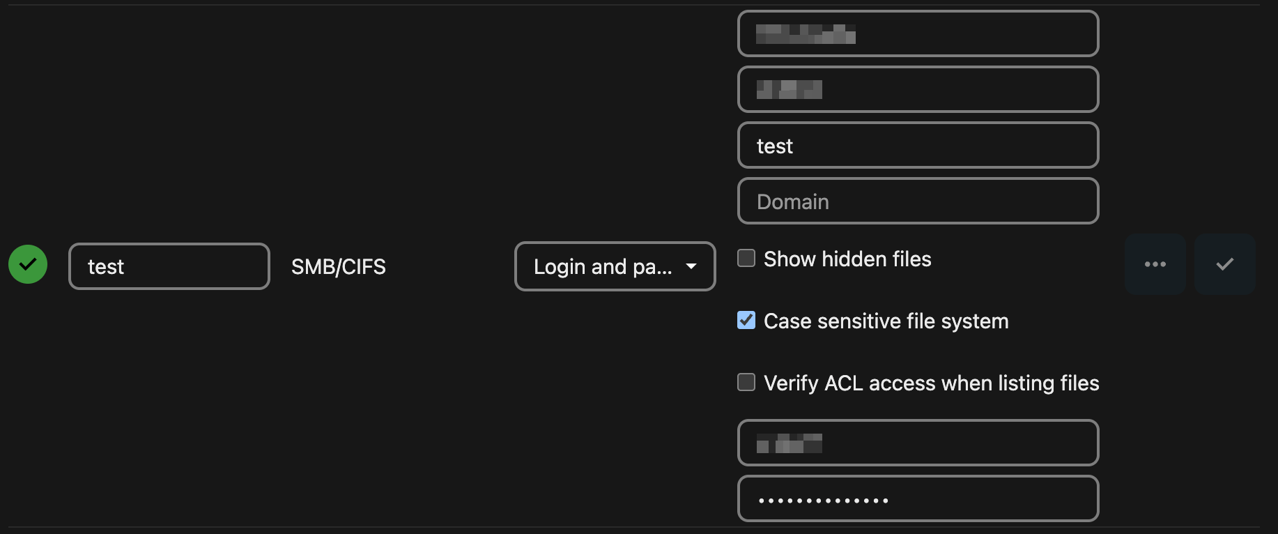This screenshot has width=1278, height=534.
Task: Click the caret arrow in authentication dropdown
Action: pyautogui.click(x=691, y=266)
